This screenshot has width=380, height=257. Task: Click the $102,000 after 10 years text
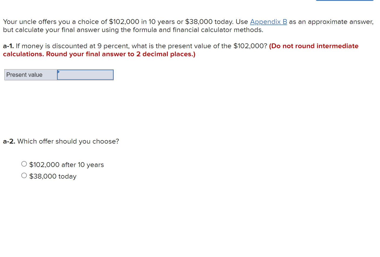pos(67,165)
